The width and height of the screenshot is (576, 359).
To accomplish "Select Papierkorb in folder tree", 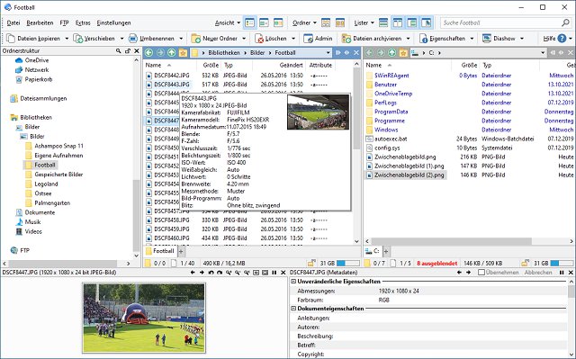I will 39,79.
